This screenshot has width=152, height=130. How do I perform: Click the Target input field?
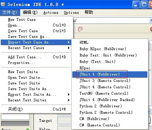(64, 120)
